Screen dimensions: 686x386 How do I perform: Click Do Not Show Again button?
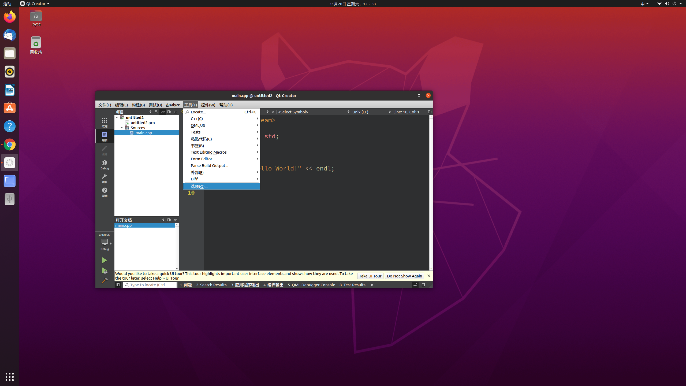[x=404, y=276]
